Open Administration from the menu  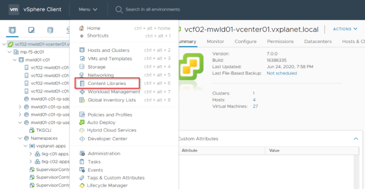point(104,153)
